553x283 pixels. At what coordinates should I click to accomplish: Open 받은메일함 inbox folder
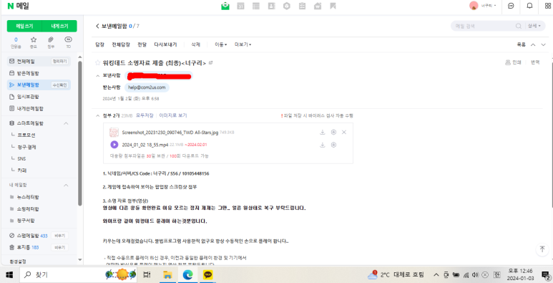click(28, 74)
